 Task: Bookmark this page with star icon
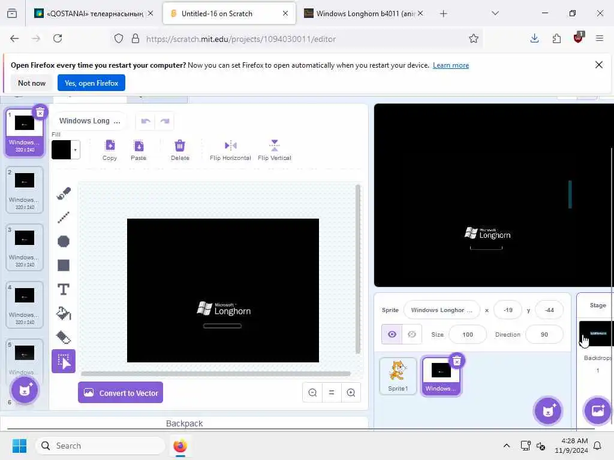474,38
